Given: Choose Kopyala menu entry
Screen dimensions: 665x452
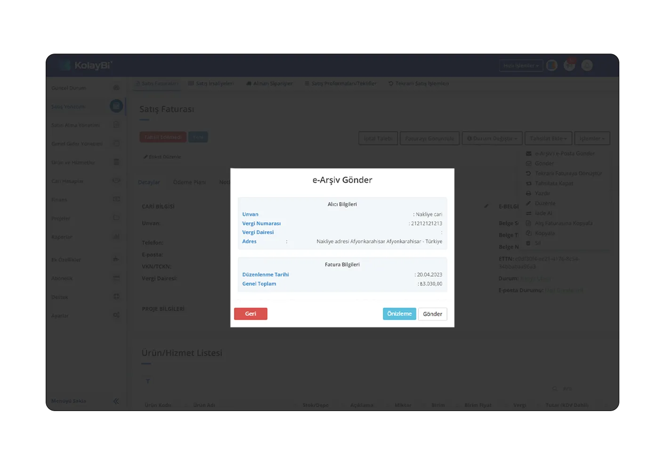Looking at the screenshot, I should click(541, 233).
